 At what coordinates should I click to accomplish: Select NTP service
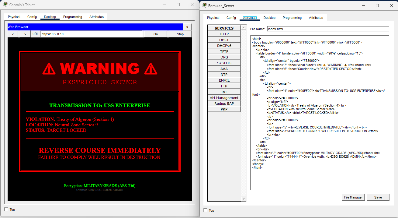coord(224,75)
